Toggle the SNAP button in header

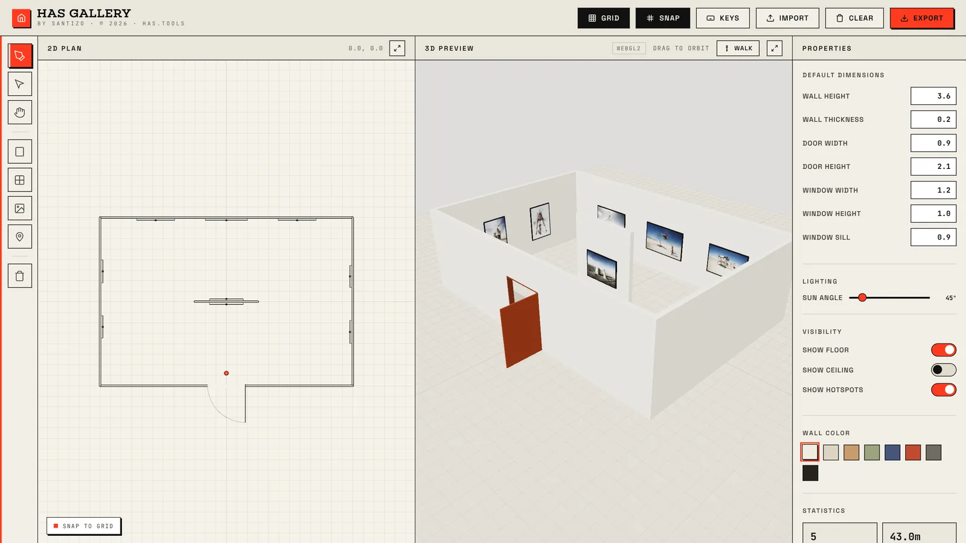pyautogui.click(x=663, y=18)
